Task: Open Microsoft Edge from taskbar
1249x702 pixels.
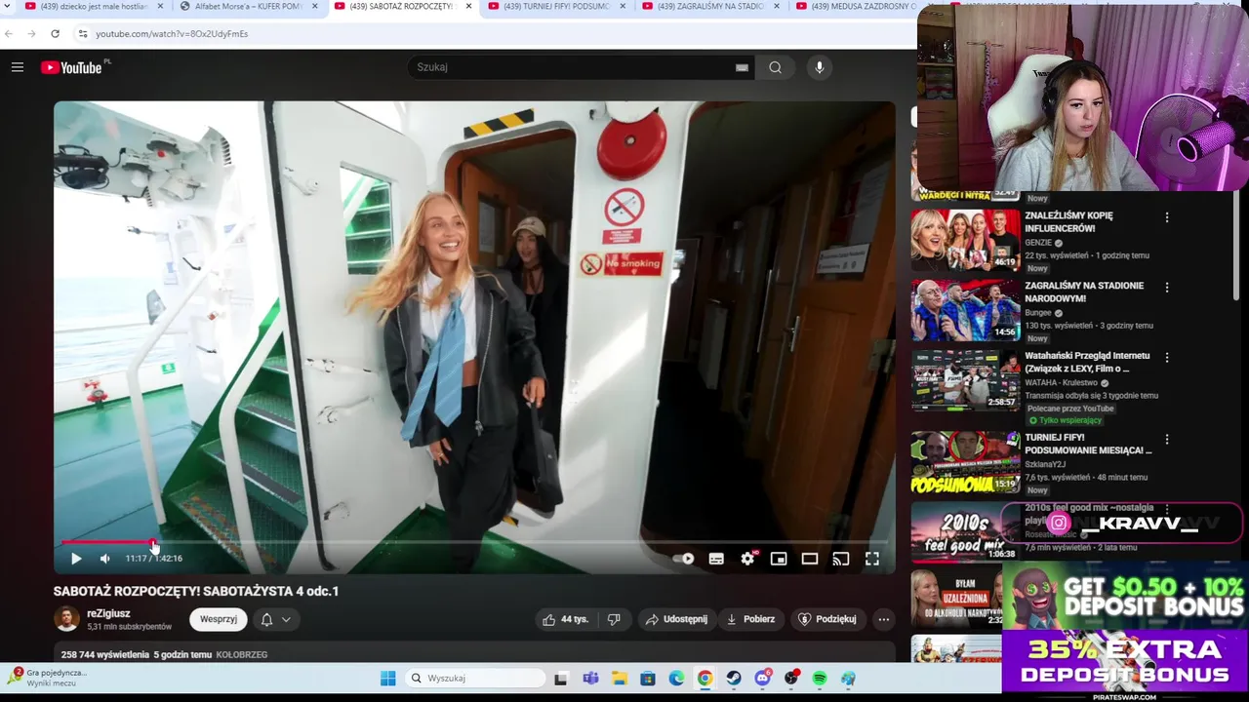Action: click(x=676, y=678)
